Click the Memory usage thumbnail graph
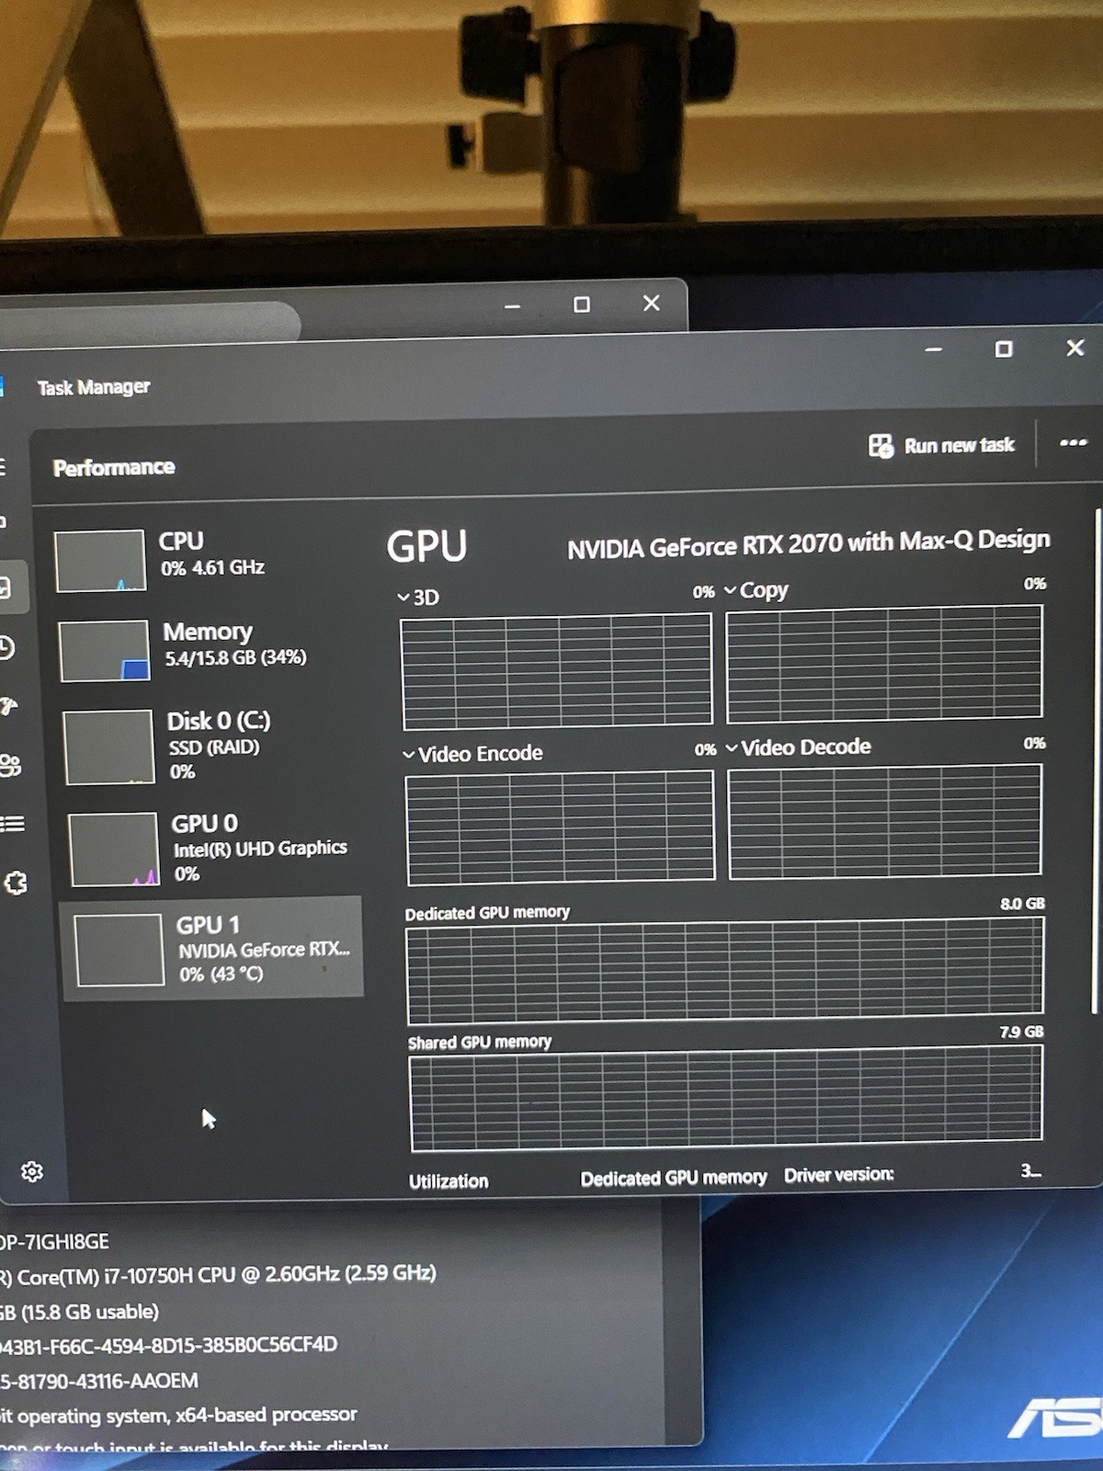Image resolution: width=1103 pixels, height=1471 pixels. [x=105, y=651]
